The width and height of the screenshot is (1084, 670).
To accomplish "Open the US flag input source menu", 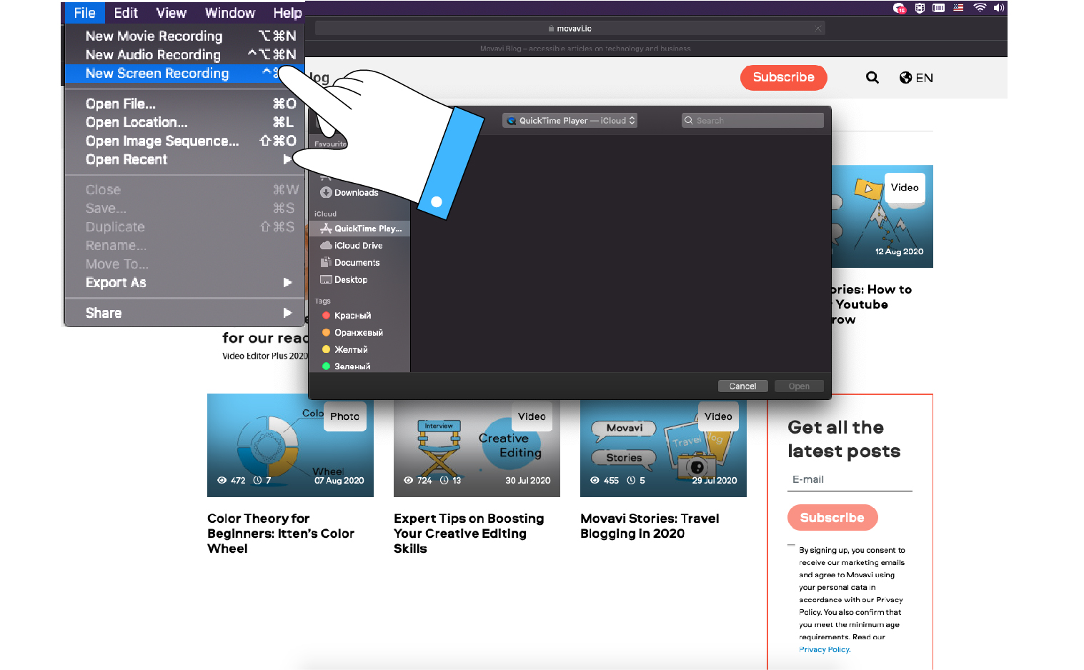I will [959, 8].
